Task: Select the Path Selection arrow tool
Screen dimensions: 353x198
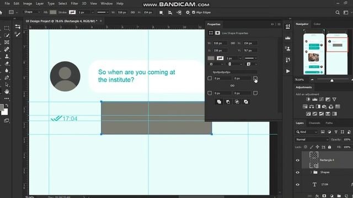Action: tap(7, 85)
